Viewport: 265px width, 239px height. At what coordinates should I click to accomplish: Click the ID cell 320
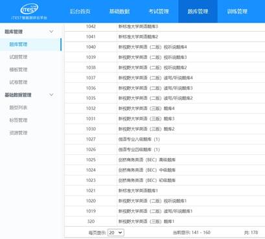point(91,222)
